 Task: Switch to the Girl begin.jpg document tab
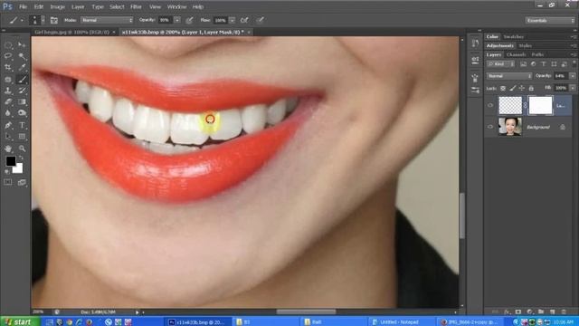pyautogui.click(x=71, y=33)
